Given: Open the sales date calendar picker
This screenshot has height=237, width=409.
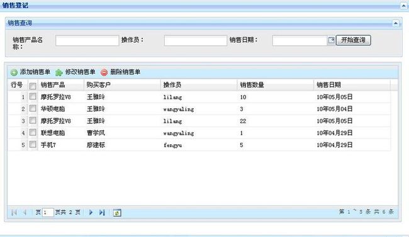Looking at the screenshot, I should coord(331,40).
